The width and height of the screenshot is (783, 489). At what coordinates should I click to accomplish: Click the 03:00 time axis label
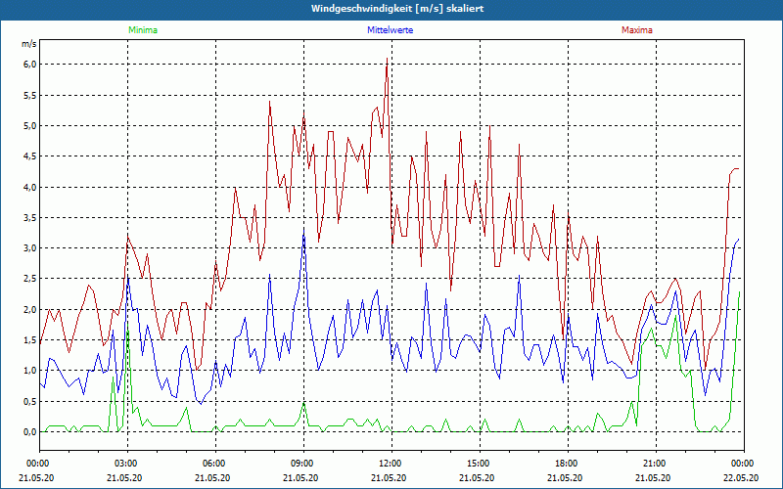coord(126,464)
